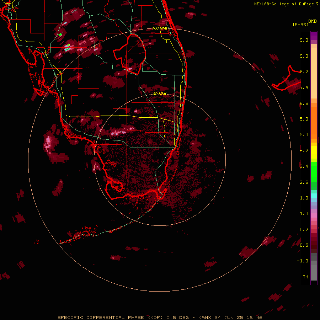Screen dimensions: 320x320
Task: Click the yellow segment of the color bar
Action: pyautogui.click(x=314, y=152)
